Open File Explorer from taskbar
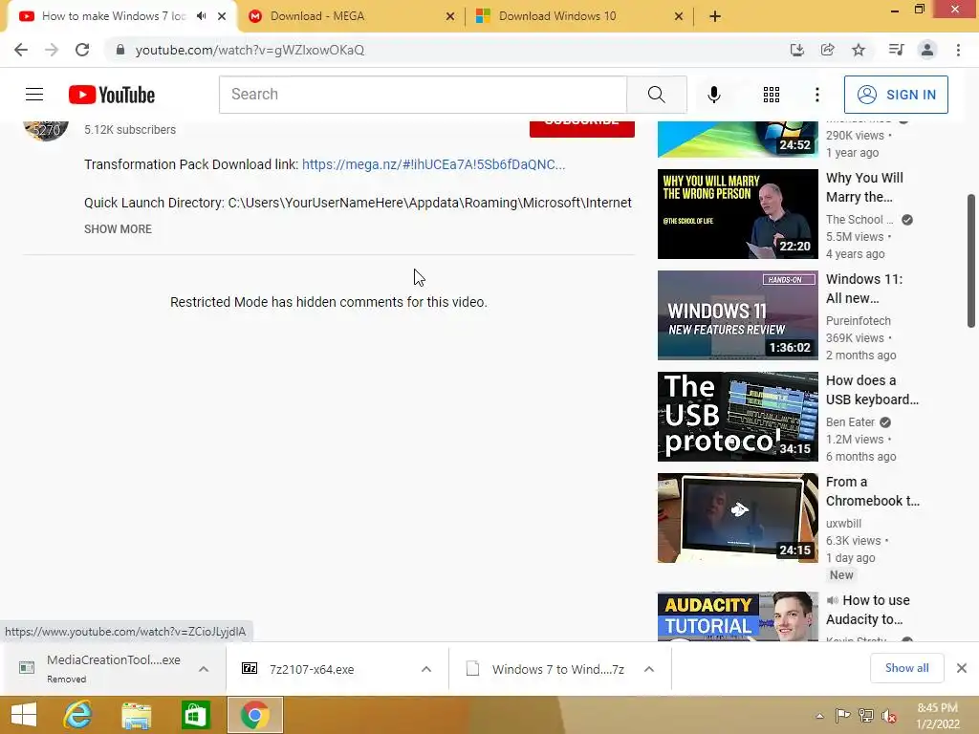Viewport: 979px width, 734px height. point(136,715)
